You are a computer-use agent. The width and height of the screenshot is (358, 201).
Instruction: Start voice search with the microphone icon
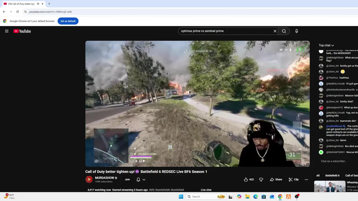[296, 31]
